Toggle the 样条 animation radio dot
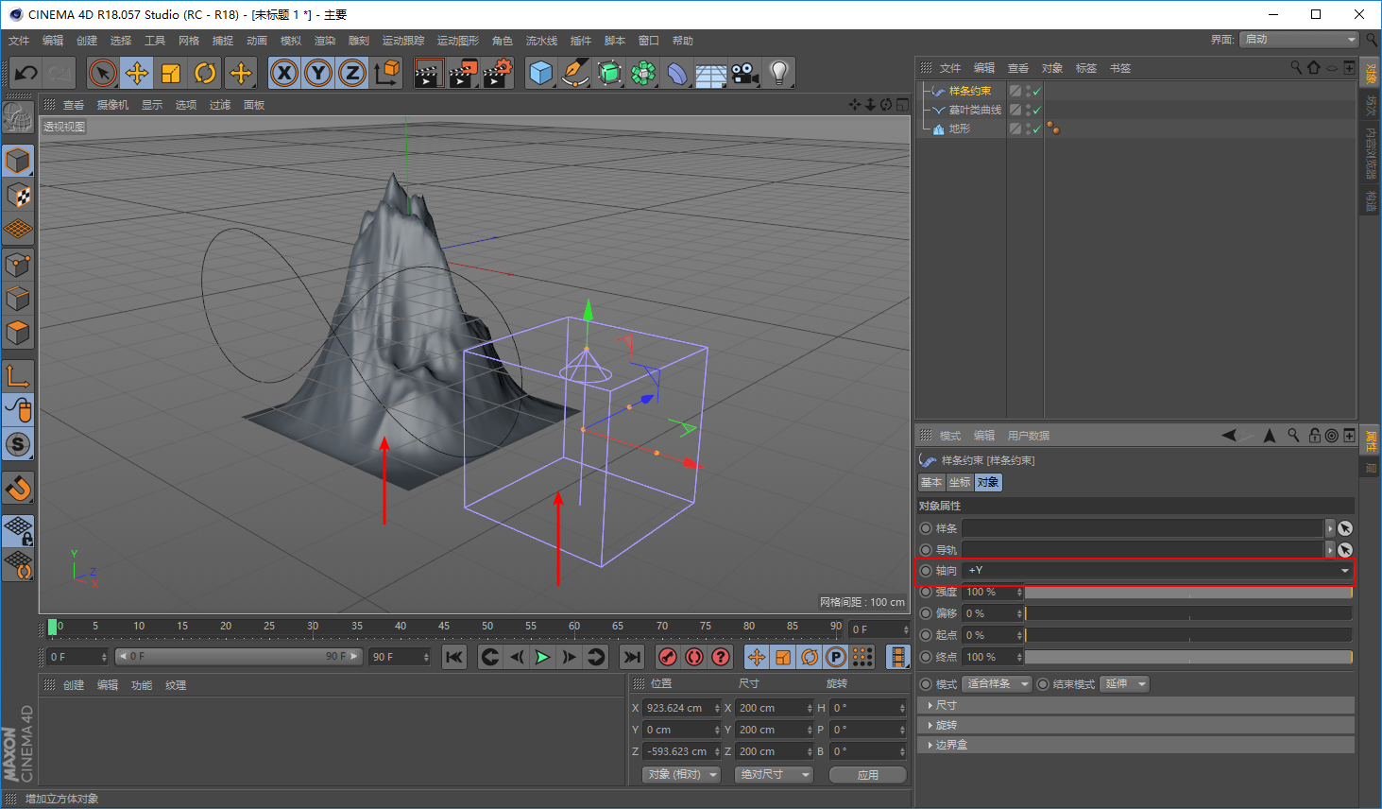Viewport: 1382px width, 809px height. pyautogui.click(x=926, y=528)
